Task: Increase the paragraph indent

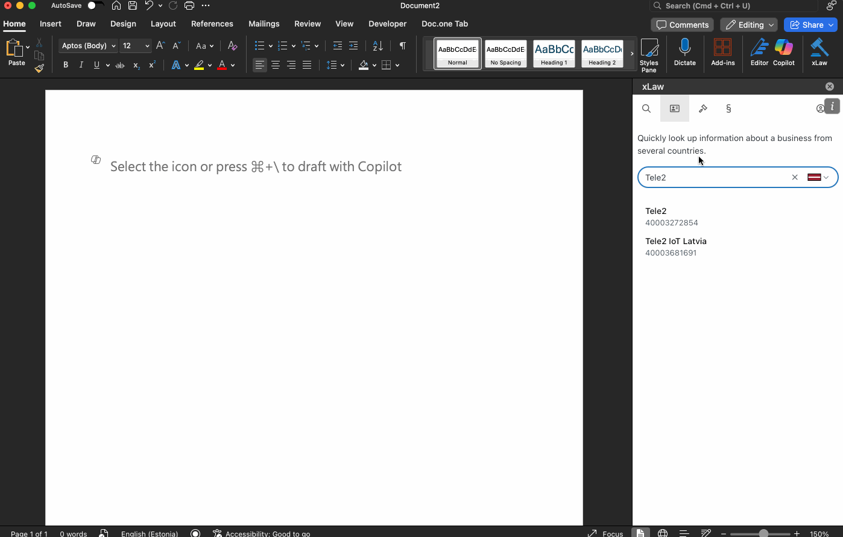Action: [353, 46]
